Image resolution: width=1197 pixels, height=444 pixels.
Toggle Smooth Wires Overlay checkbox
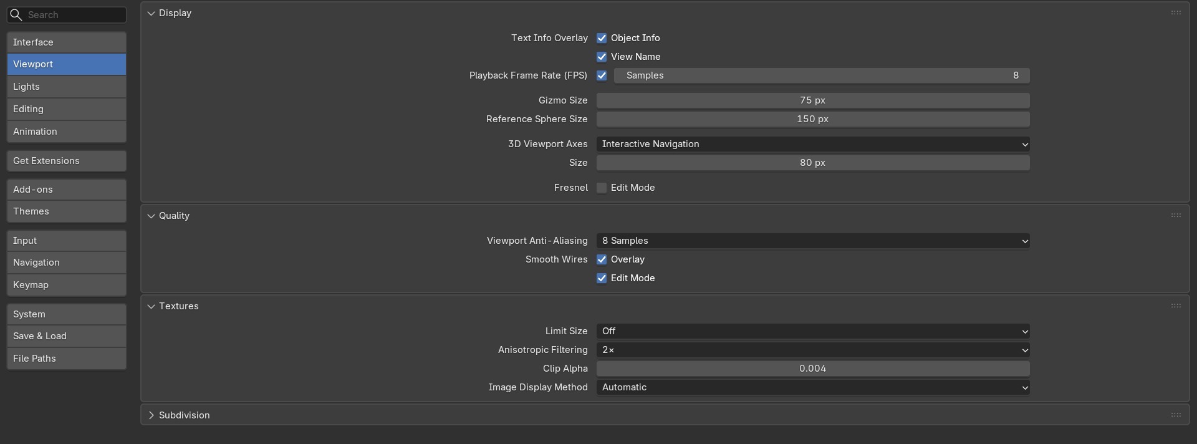tap(602, 259)
